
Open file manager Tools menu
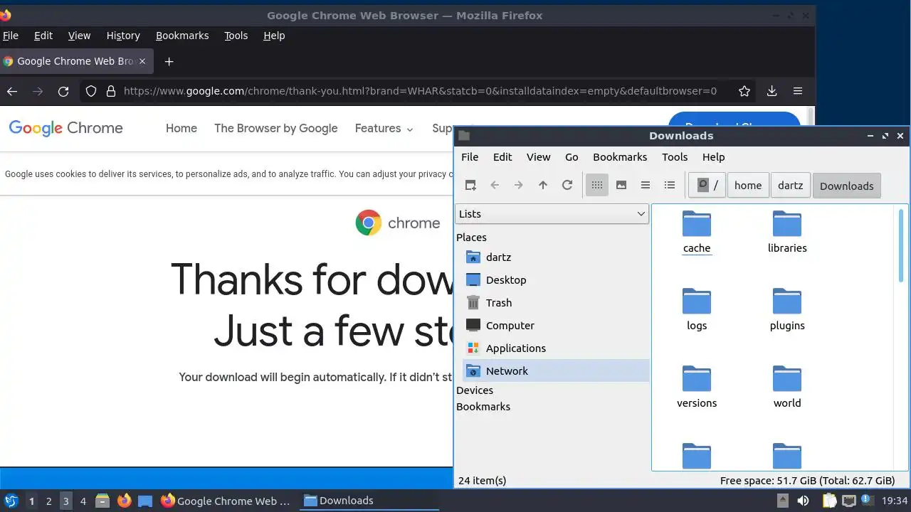coord(675,157)
